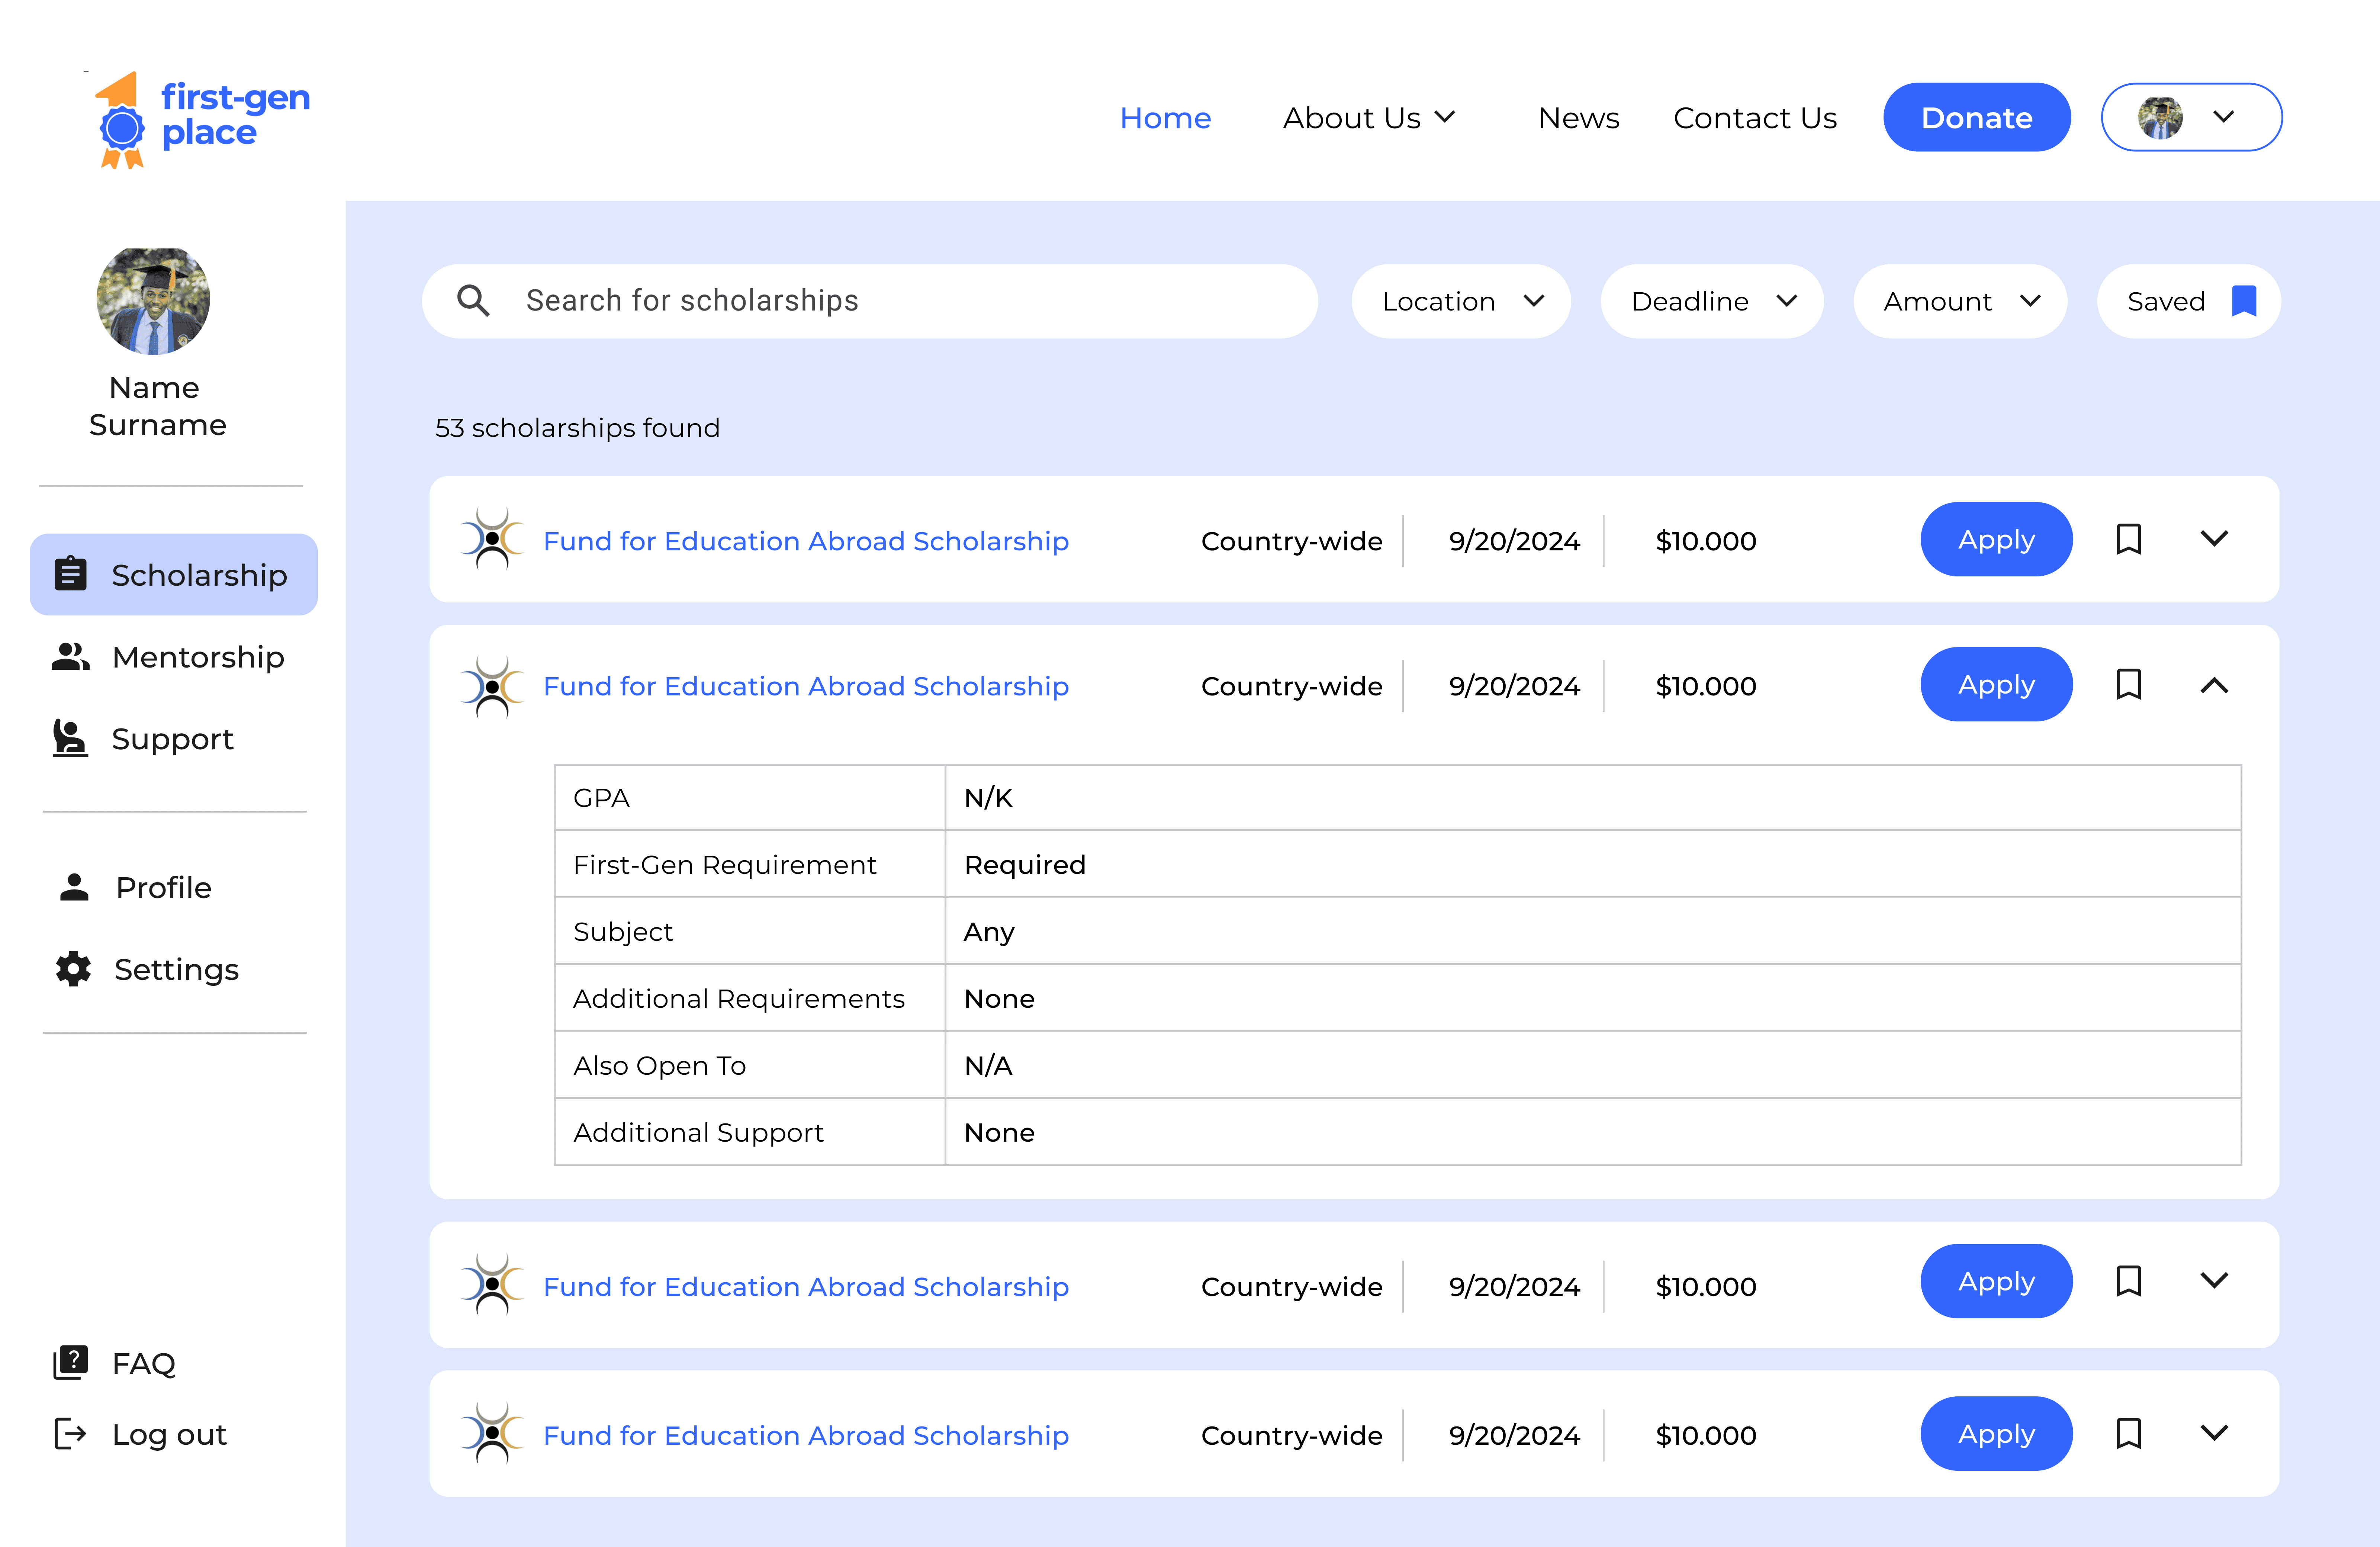Click the Scholarship clipboard icon in sidebar

70,575
